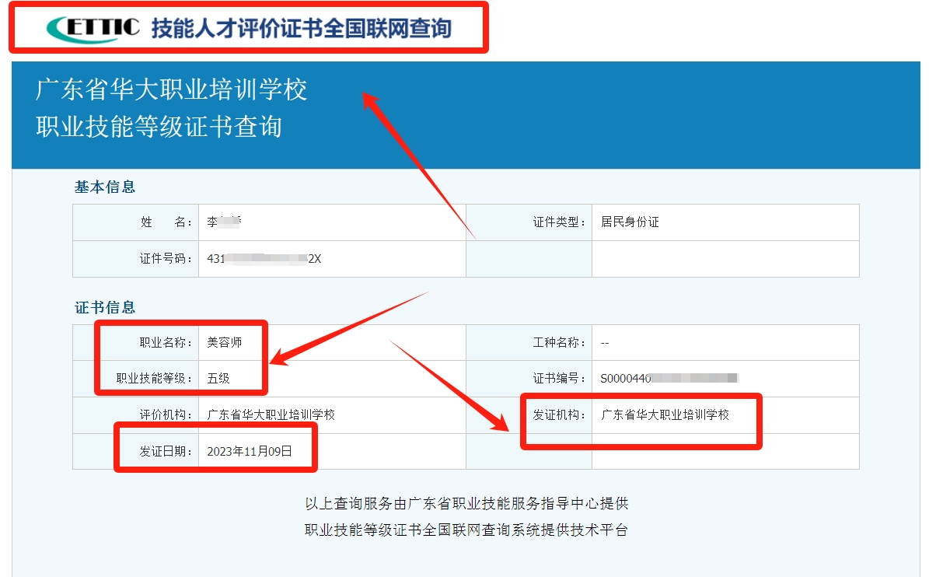Click the 工种名称 cell showing --
The height and width of the screenshot is (577, 929).
click(x=603, y=341)
